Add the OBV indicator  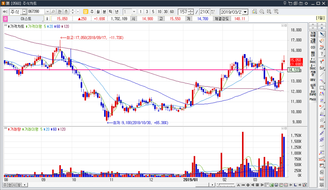tap(313, 80)
